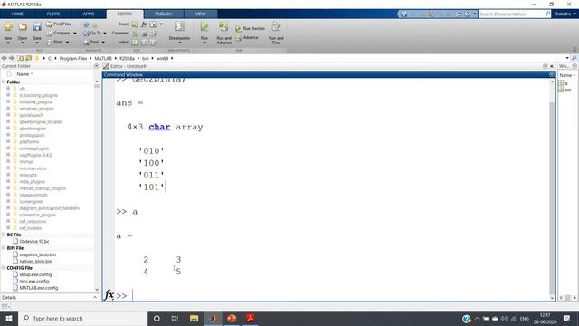Expand the quicklaunch folder node
Screen dimensions: 579x326
click(8, 115)
